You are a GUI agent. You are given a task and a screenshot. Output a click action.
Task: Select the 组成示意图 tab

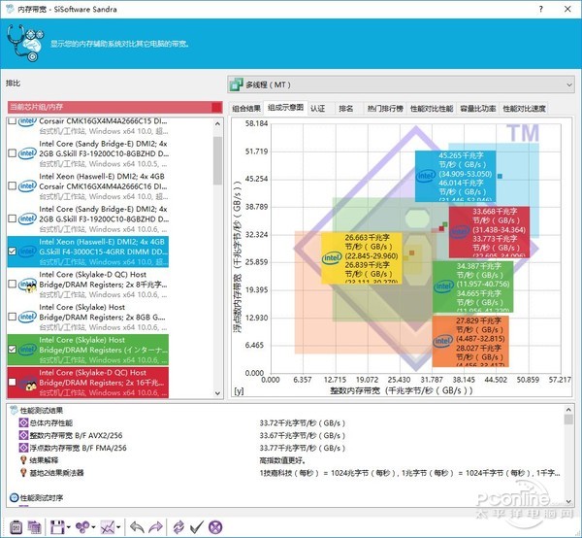click(285, 108)
